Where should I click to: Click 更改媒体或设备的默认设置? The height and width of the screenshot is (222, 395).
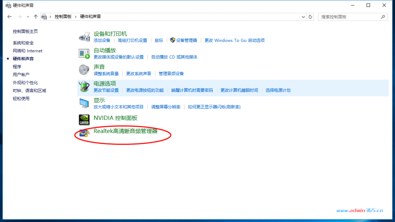coord(118,57)
